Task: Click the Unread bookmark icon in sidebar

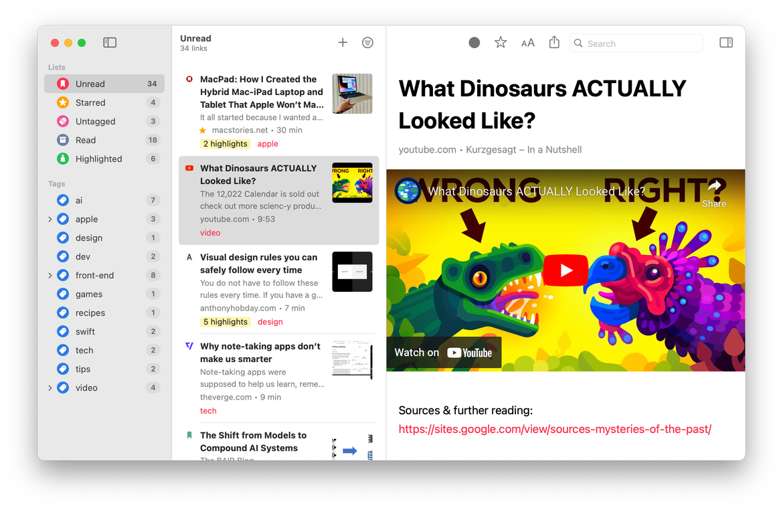Action: pyautogui.click(x=63, y=84)
